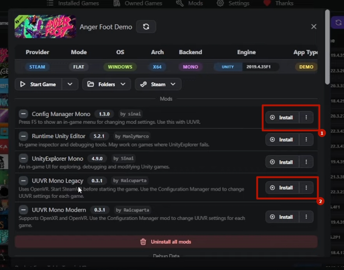Open the Settings tab
The width and height of the screenshot is (344, 270).
click(x=233, y=3)
